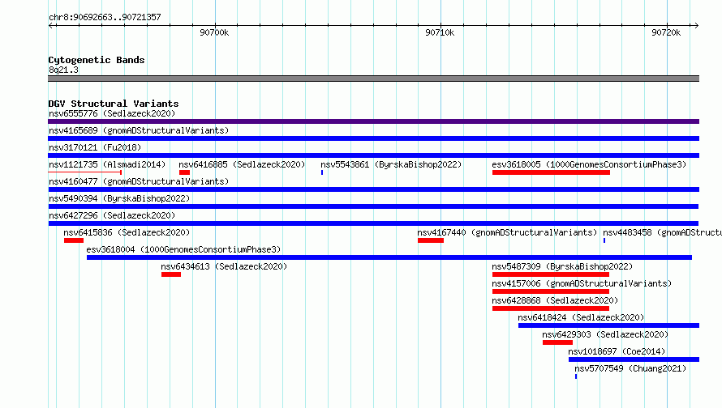Open nsv6429303 (Sedlazeck2020) label
Screen dimensions: 722x408
pyautogui.click(x=605, y=334)
